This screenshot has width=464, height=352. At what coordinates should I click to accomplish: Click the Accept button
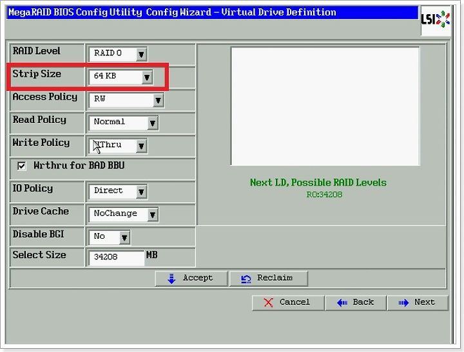(x=191, y=279)
